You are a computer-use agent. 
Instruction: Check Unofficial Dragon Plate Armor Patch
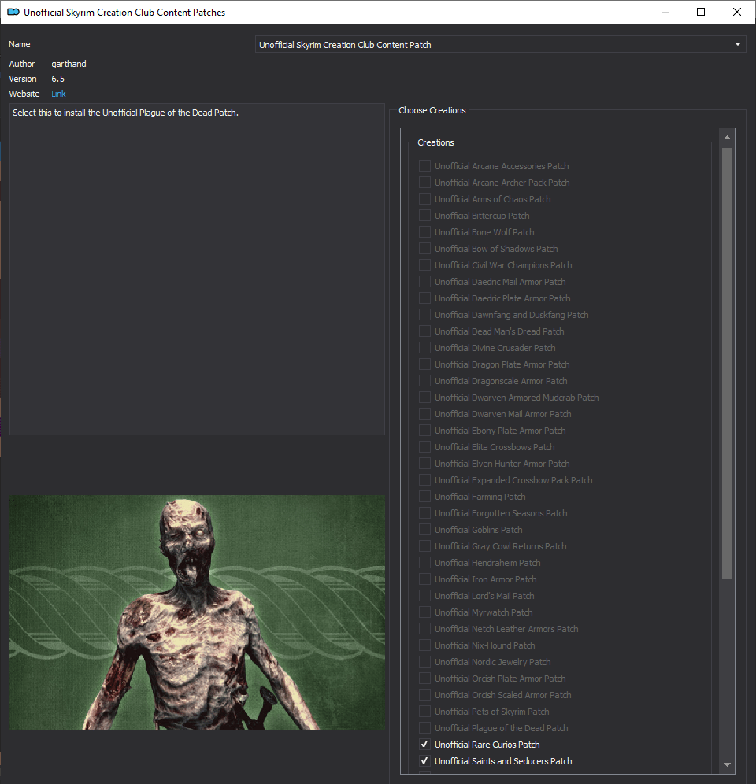(x=424, y=364)
